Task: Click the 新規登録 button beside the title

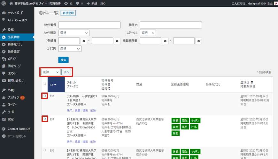Action: tap(68, 13)
